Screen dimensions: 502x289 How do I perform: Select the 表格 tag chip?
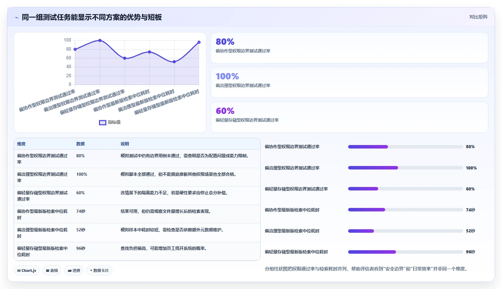(52, 270)
